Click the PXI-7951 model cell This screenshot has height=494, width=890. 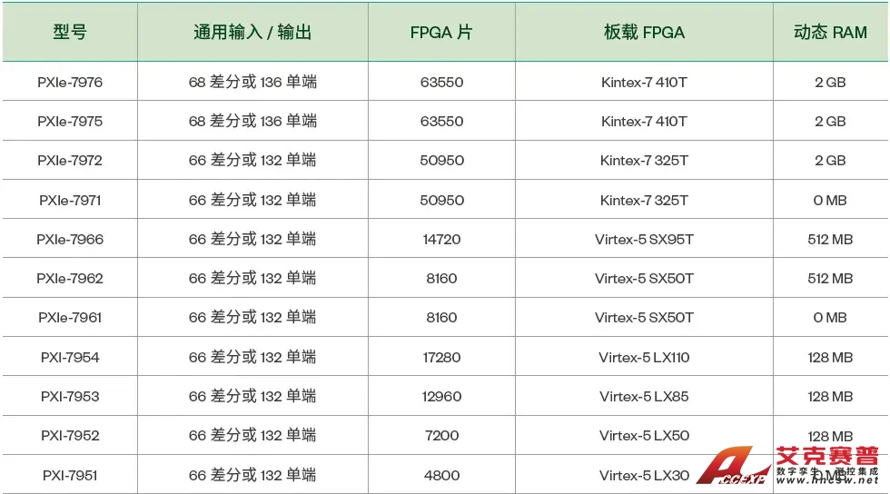(x=70, y=476)
